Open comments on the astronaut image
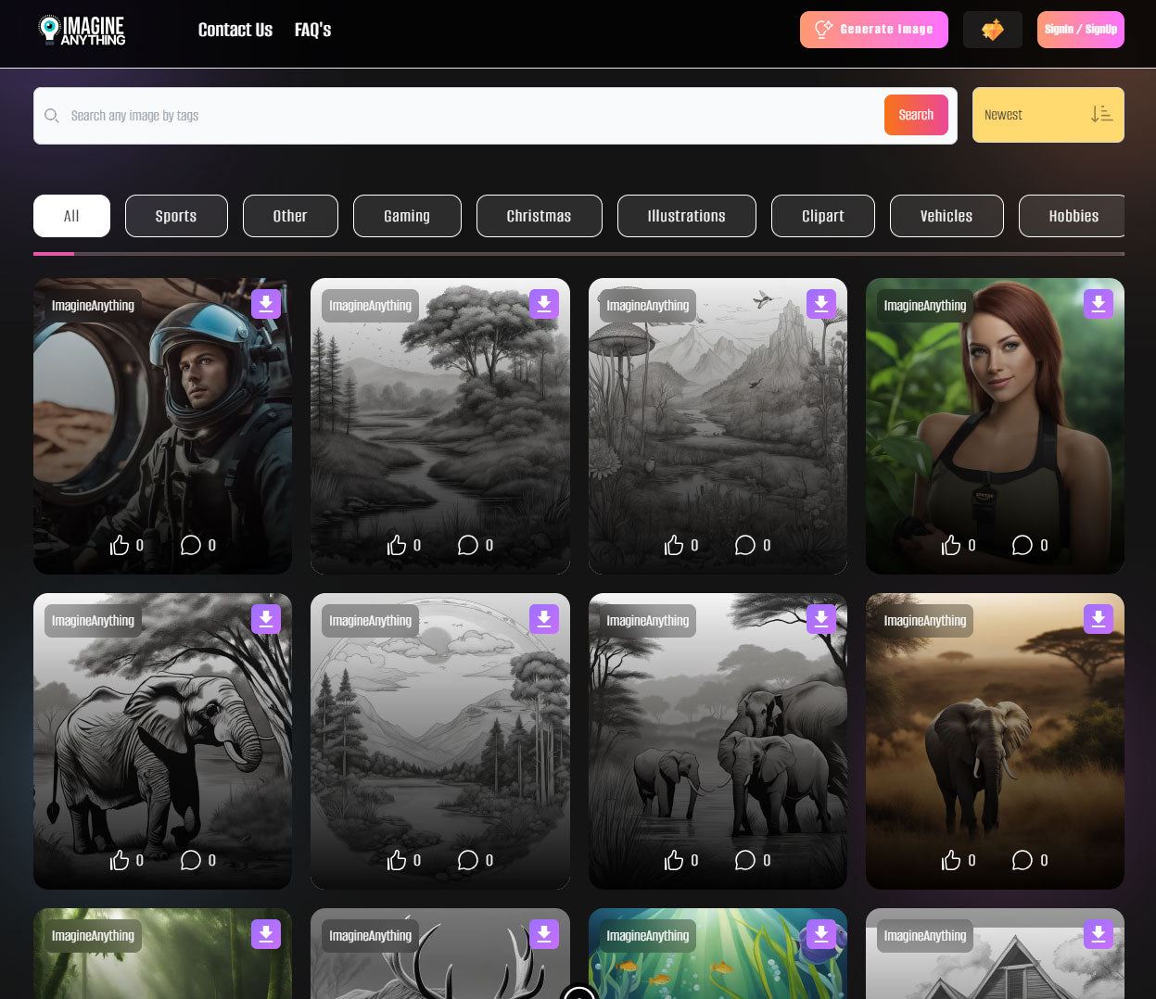Viewport: 1156px width, 999px height. pos(191,545)
